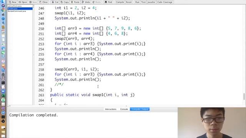Click the Code Coverage button

coord(165,2)
